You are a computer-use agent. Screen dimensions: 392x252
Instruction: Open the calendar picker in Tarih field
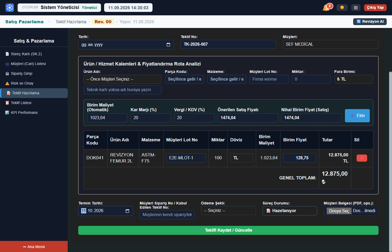click(x=168, y=45)
